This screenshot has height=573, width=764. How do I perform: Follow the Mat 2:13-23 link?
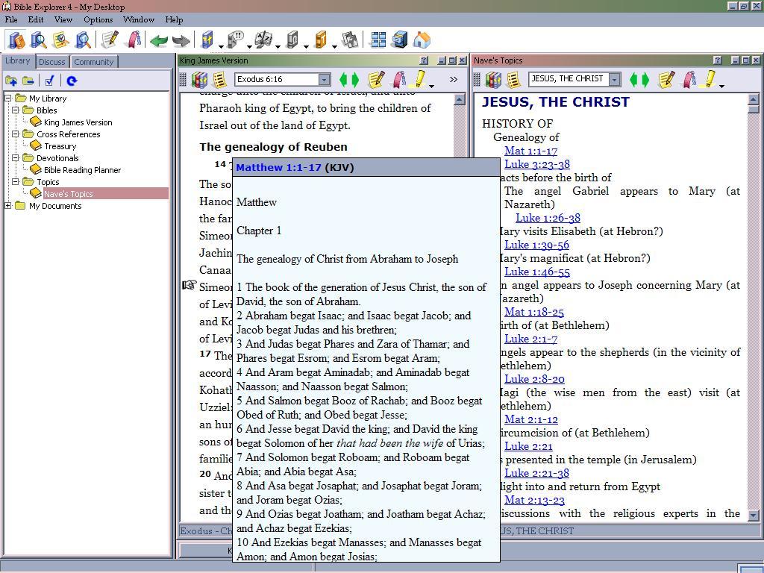pos(534,499)
